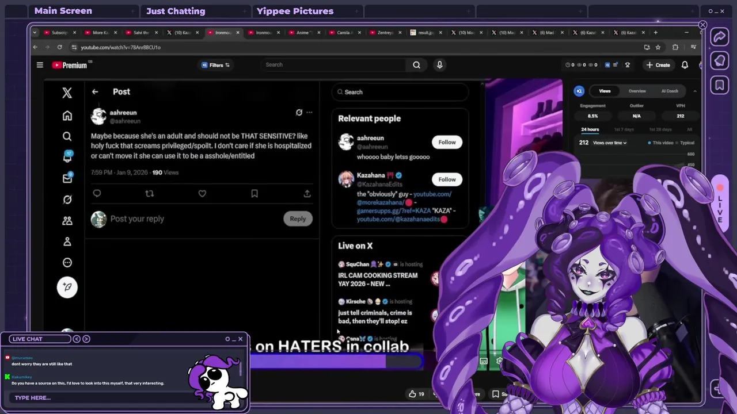Select the 1st 28 days range
737x414 pixels.
point(660,129)
